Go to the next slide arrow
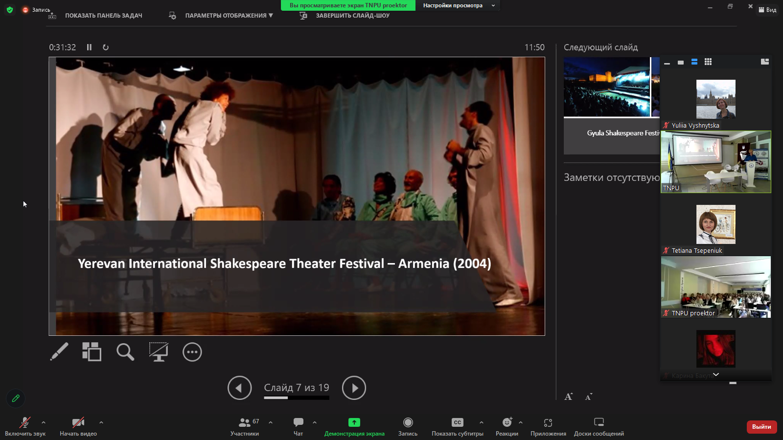 (354, 388)
